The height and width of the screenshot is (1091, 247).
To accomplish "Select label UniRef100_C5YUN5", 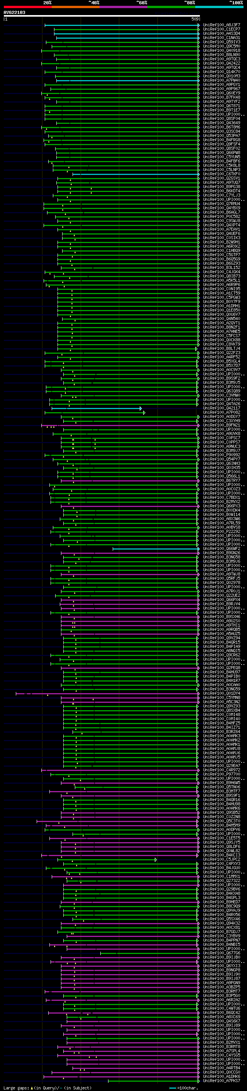I will click(x=222, y=157).
